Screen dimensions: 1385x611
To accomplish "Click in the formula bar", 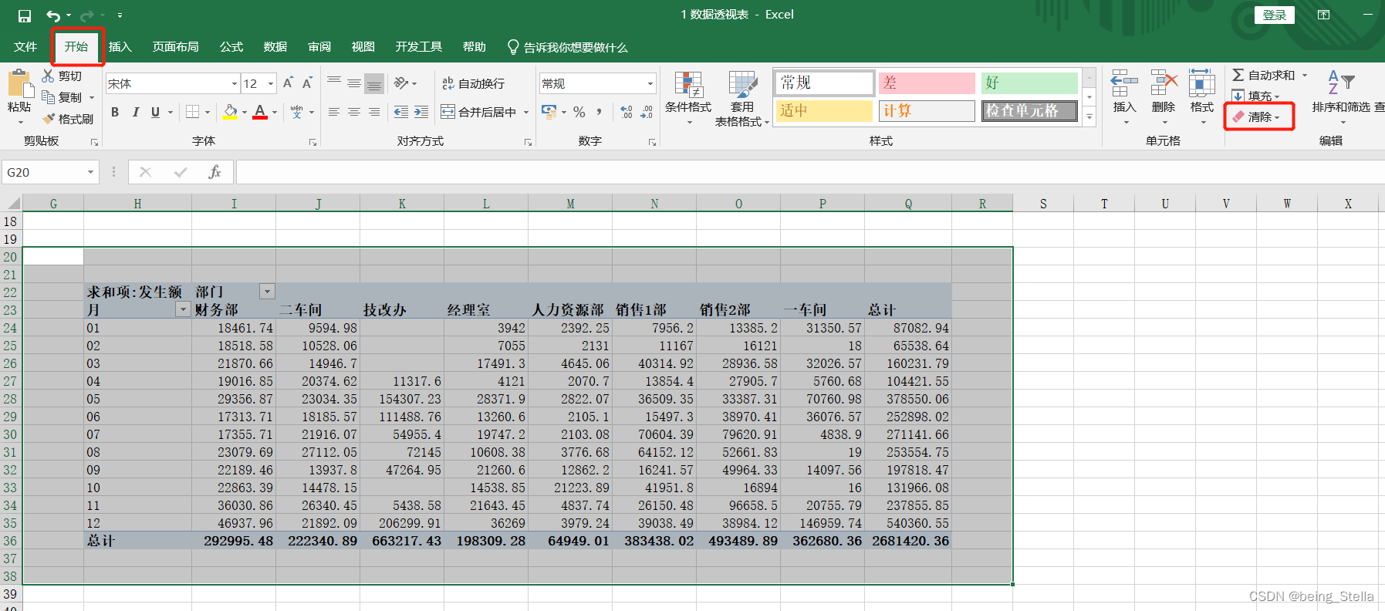I will tap(809, 172).
